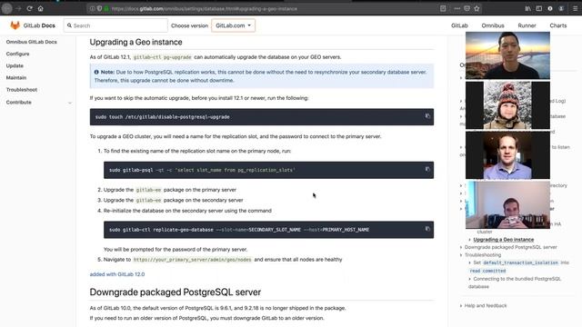Copy the disable-postgresql-upgrade command
Viewport: 582px width, 327px height.
click(x=427, y=116)
